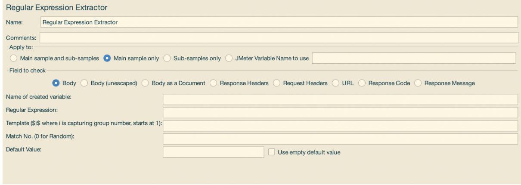Image resolution: width=521 pixels, height=185 pixels.
Task: Select 'Request Headers' radio button
Action: (x=276, y=83)
